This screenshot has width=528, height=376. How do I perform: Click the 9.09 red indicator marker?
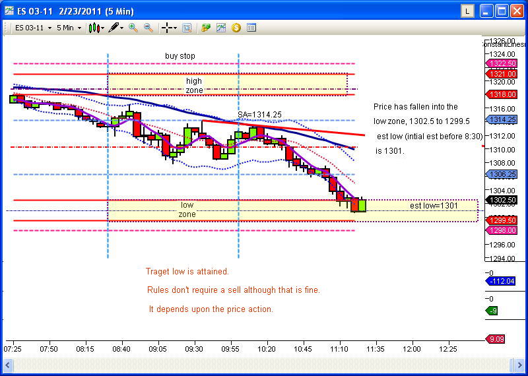click(496, 339)
